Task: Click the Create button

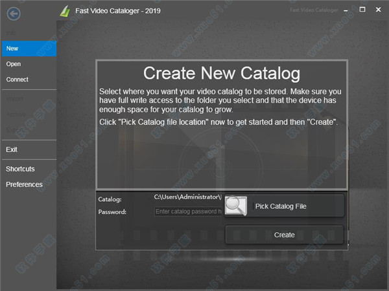Action: coord(285,235)
